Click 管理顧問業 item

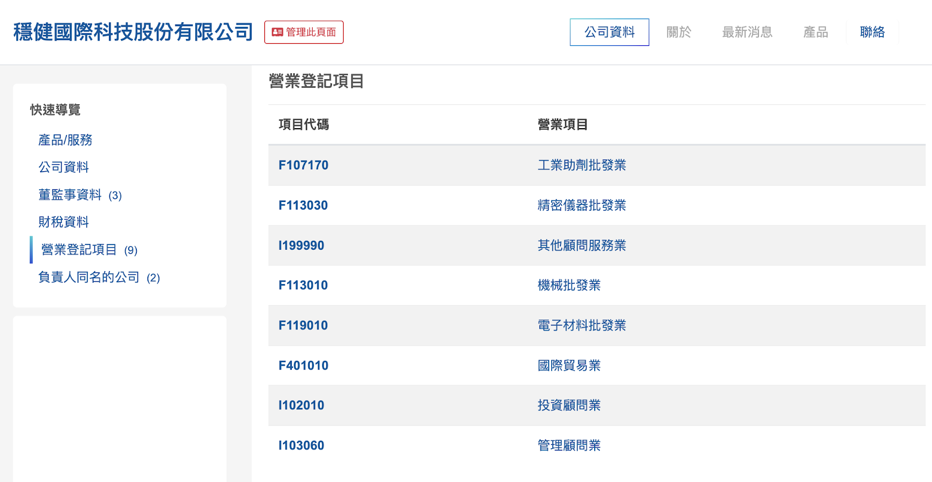pos(569,445)
